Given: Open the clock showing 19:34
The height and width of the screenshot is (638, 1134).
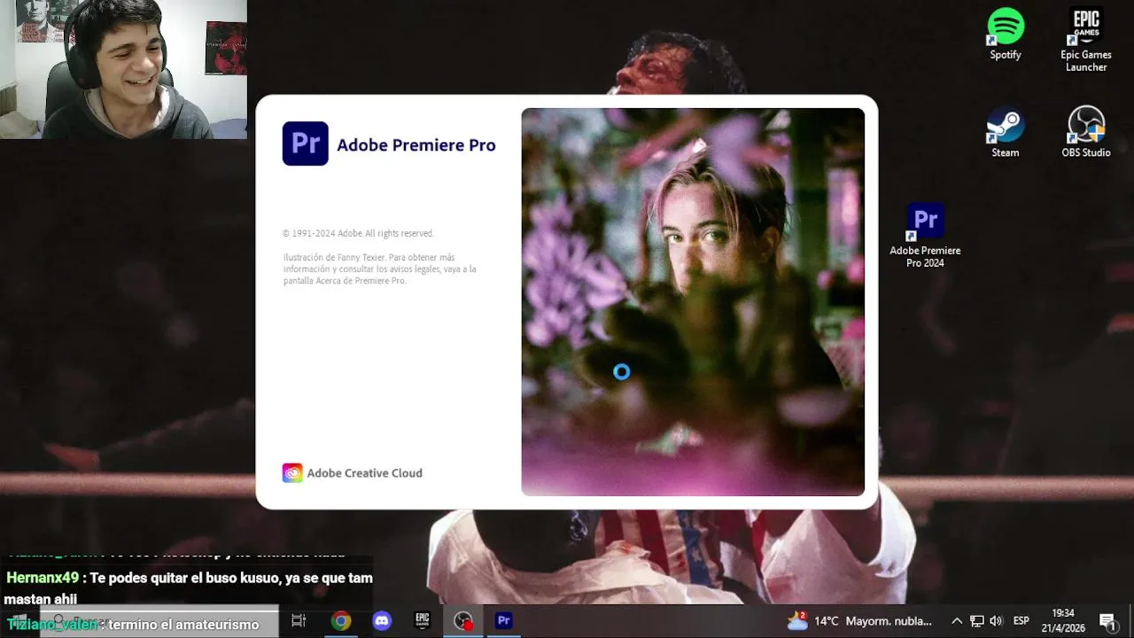Looking at the screenshot, I should tap(1063, 620).
